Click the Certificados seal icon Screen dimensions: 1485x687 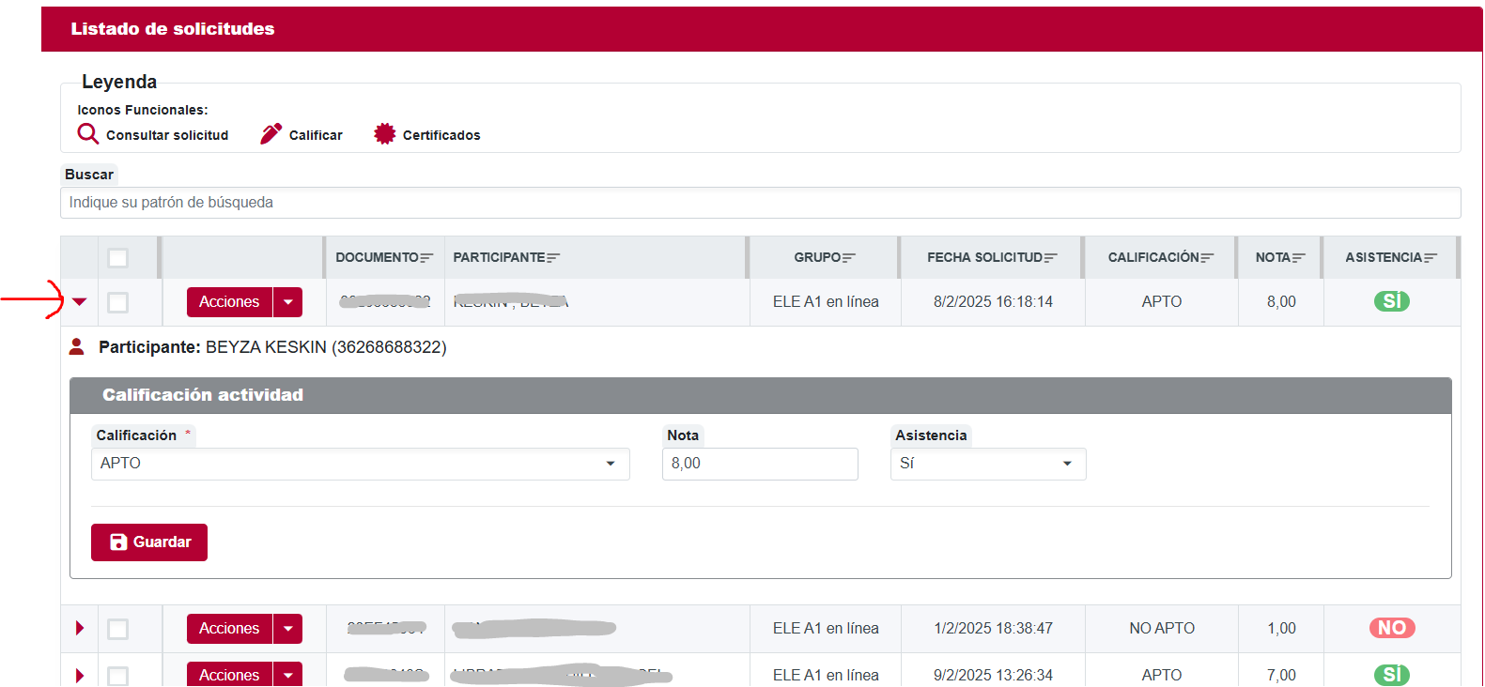point(384,134)
